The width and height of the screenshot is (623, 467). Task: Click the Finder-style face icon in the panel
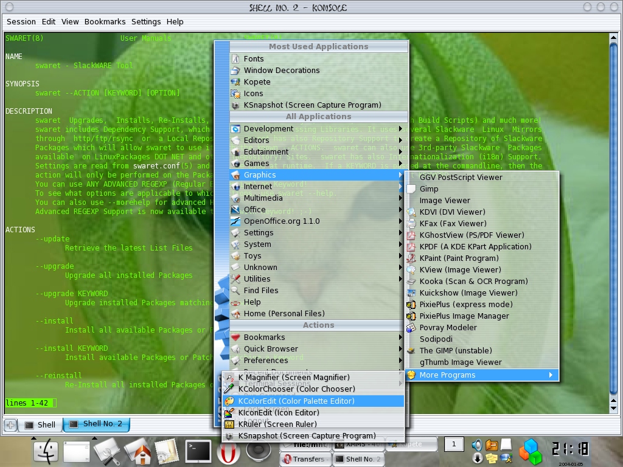point(46,451)
